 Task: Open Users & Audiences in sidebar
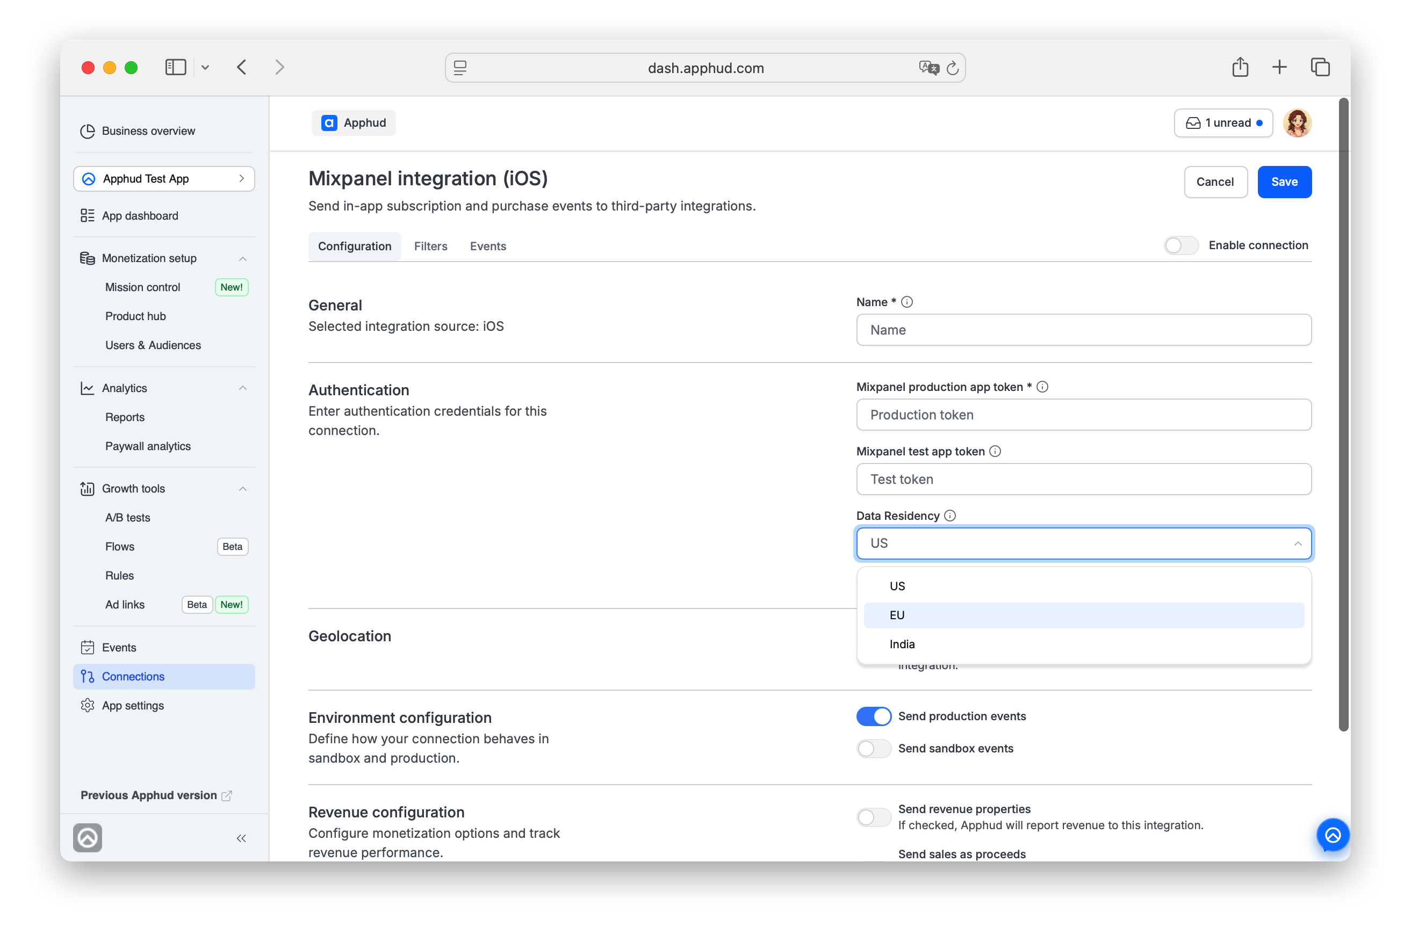click(153, 345)
